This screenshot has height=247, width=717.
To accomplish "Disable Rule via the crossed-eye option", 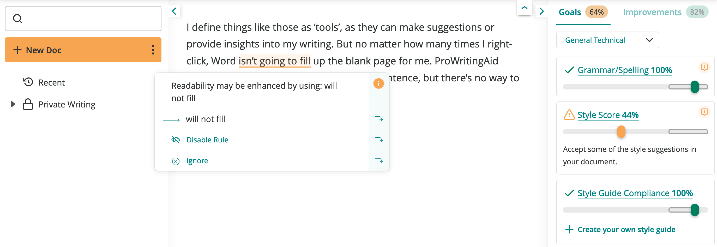I will pos(207,140).
